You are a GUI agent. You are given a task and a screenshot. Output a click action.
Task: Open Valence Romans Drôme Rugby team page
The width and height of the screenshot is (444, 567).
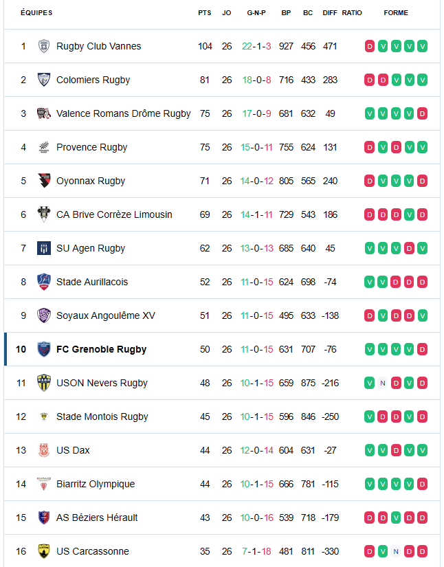tap(123, 113)
